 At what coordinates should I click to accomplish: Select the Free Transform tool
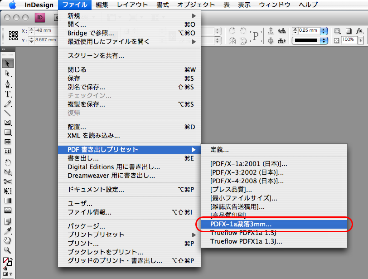[x=8, y=191]
